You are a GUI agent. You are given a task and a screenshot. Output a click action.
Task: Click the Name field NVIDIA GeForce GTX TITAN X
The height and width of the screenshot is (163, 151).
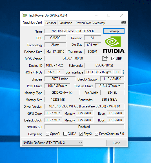tap(73, 31)
